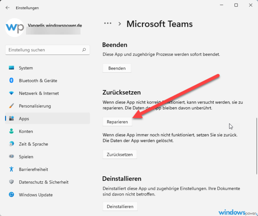Minimize the Einstellungen window
Viewport: 258px width, 216px height.
(221, 5)
